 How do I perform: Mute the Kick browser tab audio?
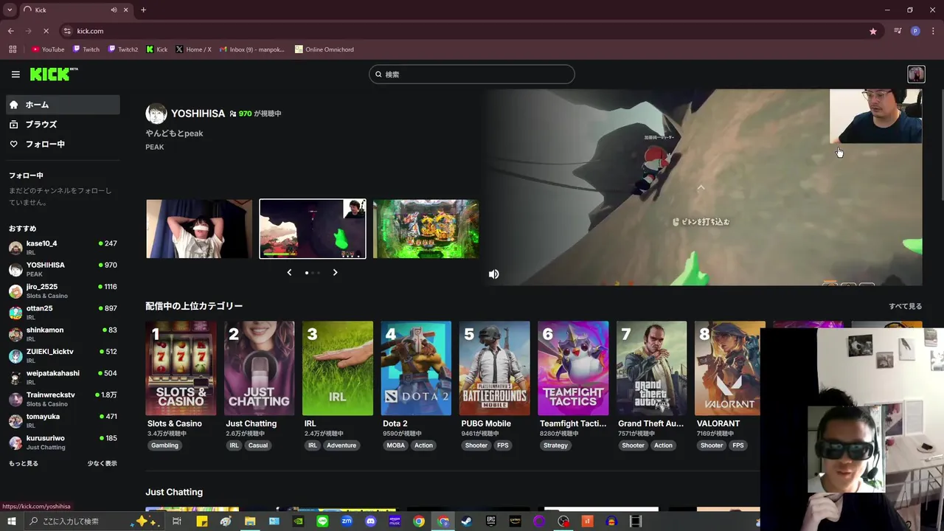[114, 10]
